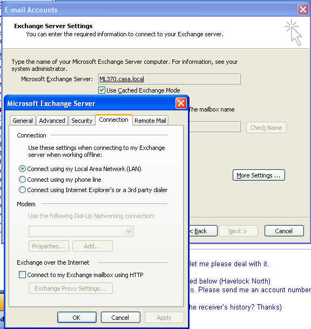The width and height of the screenshot is (311, 329).
Task: Close the E-mail Accounts wizard window
Action: coord(303,9)
